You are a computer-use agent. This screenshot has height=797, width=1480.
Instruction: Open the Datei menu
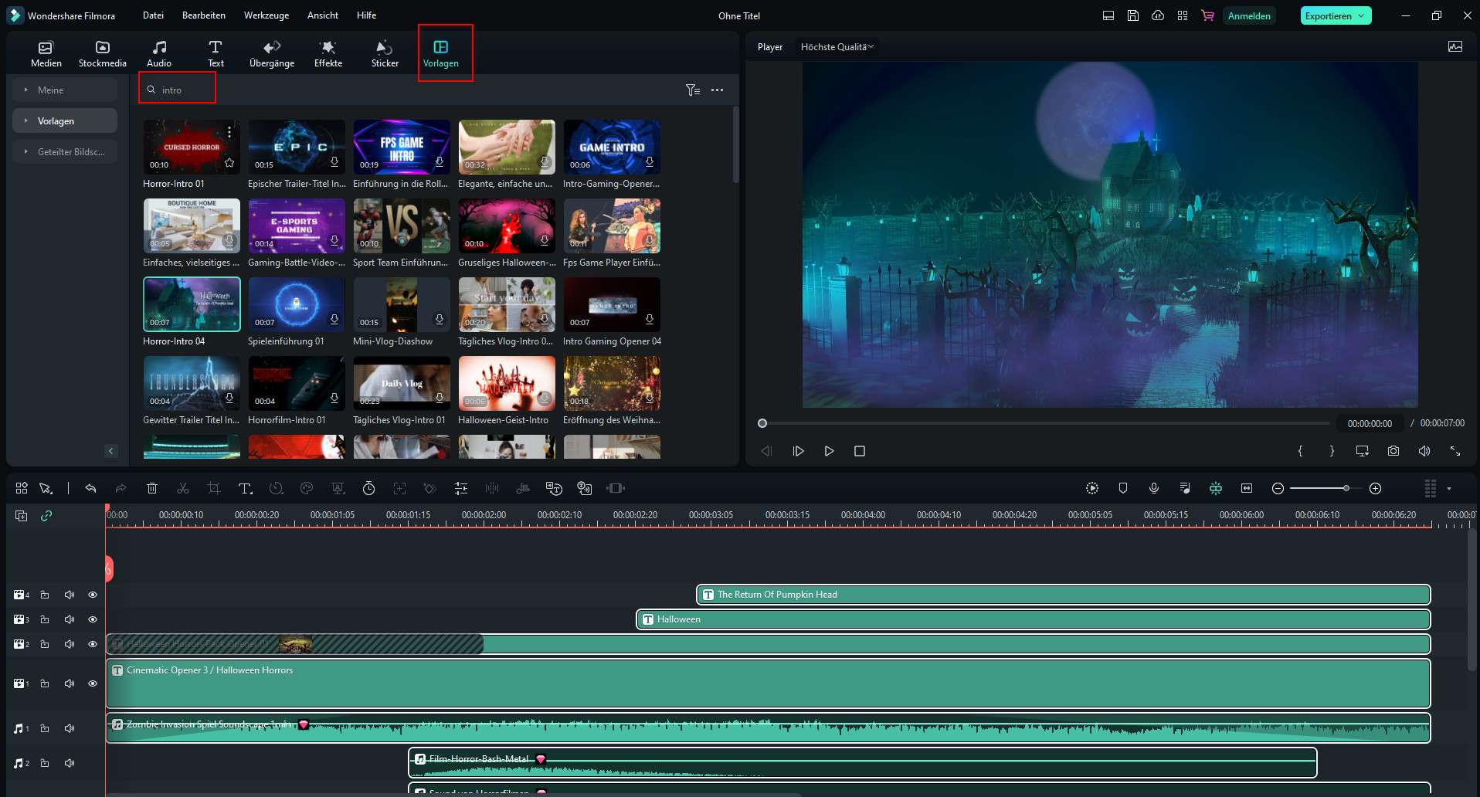153,15
